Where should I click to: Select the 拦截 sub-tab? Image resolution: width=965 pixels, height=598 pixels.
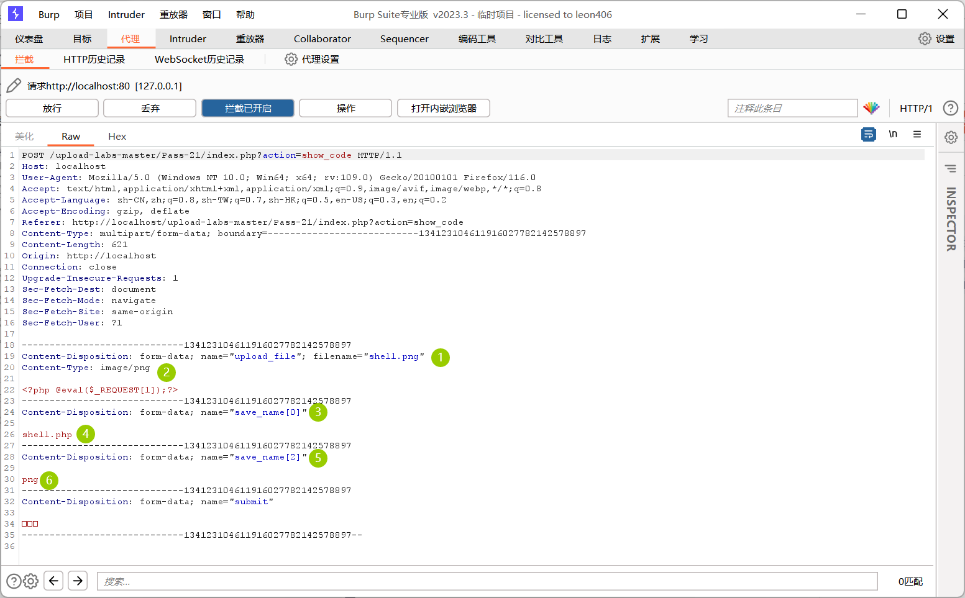coord(24,59)
